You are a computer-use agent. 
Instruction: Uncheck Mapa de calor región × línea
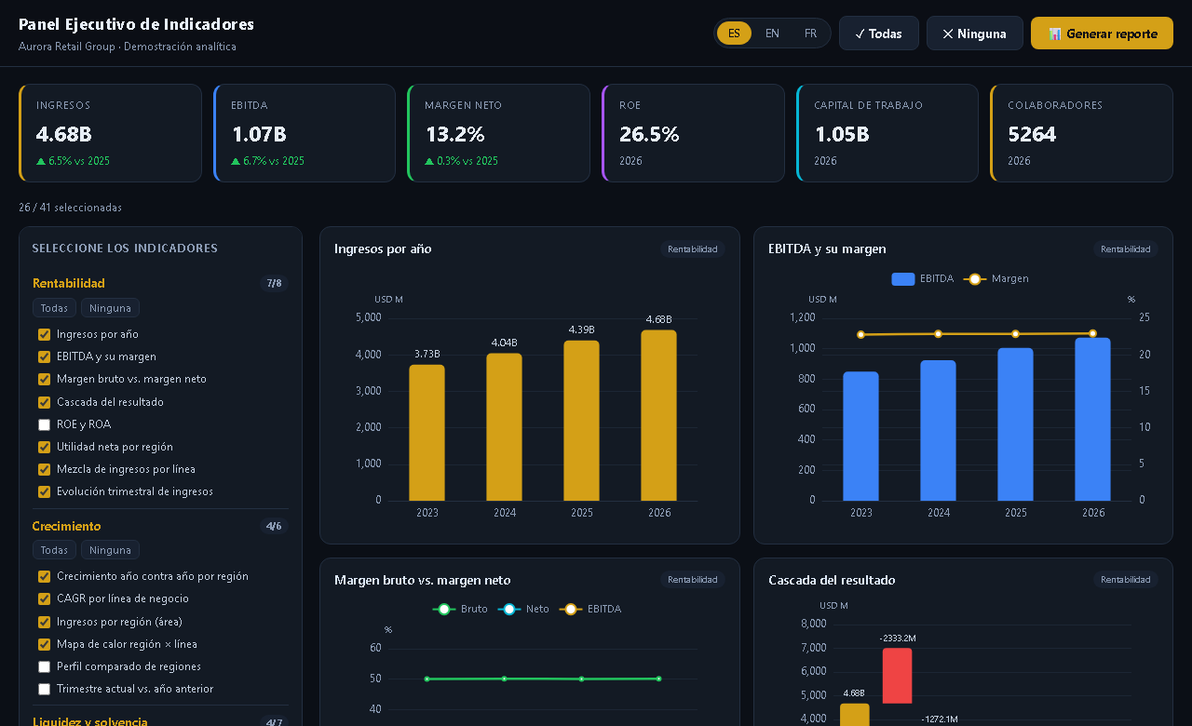(44, 644)
